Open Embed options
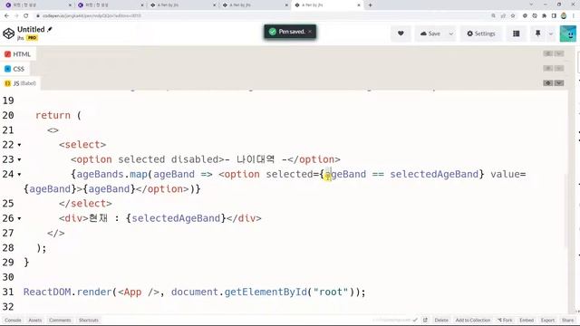Screen dimensions: 580x326 (x=527, y=320)
